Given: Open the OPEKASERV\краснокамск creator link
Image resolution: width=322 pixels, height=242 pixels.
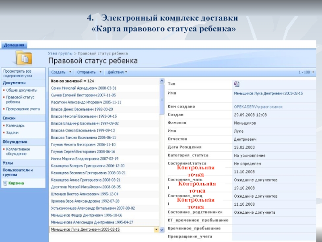Looking at the screenshot, I should coord(258,107).
